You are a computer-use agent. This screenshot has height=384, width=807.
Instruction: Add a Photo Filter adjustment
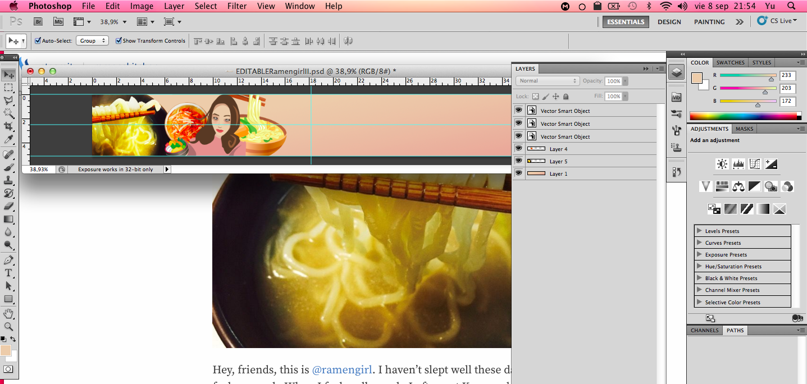tap(771, 186)
